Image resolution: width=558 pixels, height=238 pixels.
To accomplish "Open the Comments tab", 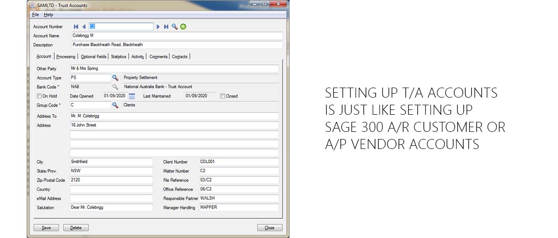I will pos(158,57).
